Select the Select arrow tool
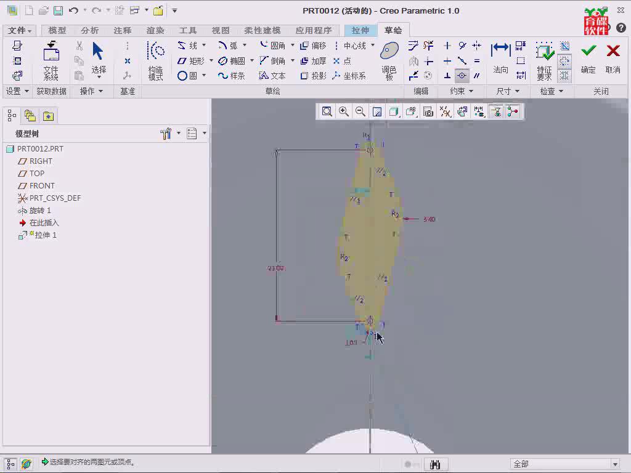631x473 pixels. pyautogui.click(x=98, y=60)
